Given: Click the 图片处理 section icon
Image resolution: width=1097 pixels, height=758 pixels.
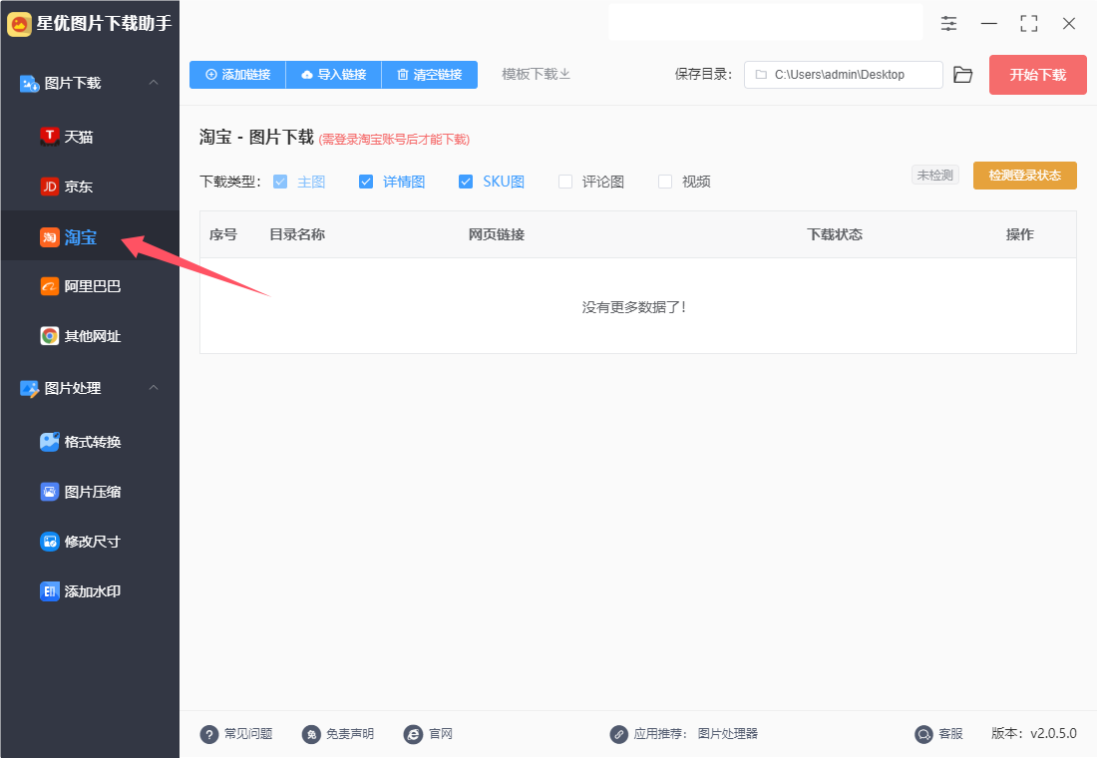Looking at the screenshot, I should click(x=29, y=388).
